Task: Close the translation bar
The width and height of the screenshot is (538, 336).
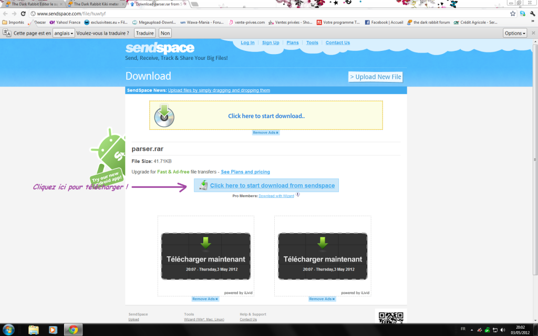Action: [533, 33]
